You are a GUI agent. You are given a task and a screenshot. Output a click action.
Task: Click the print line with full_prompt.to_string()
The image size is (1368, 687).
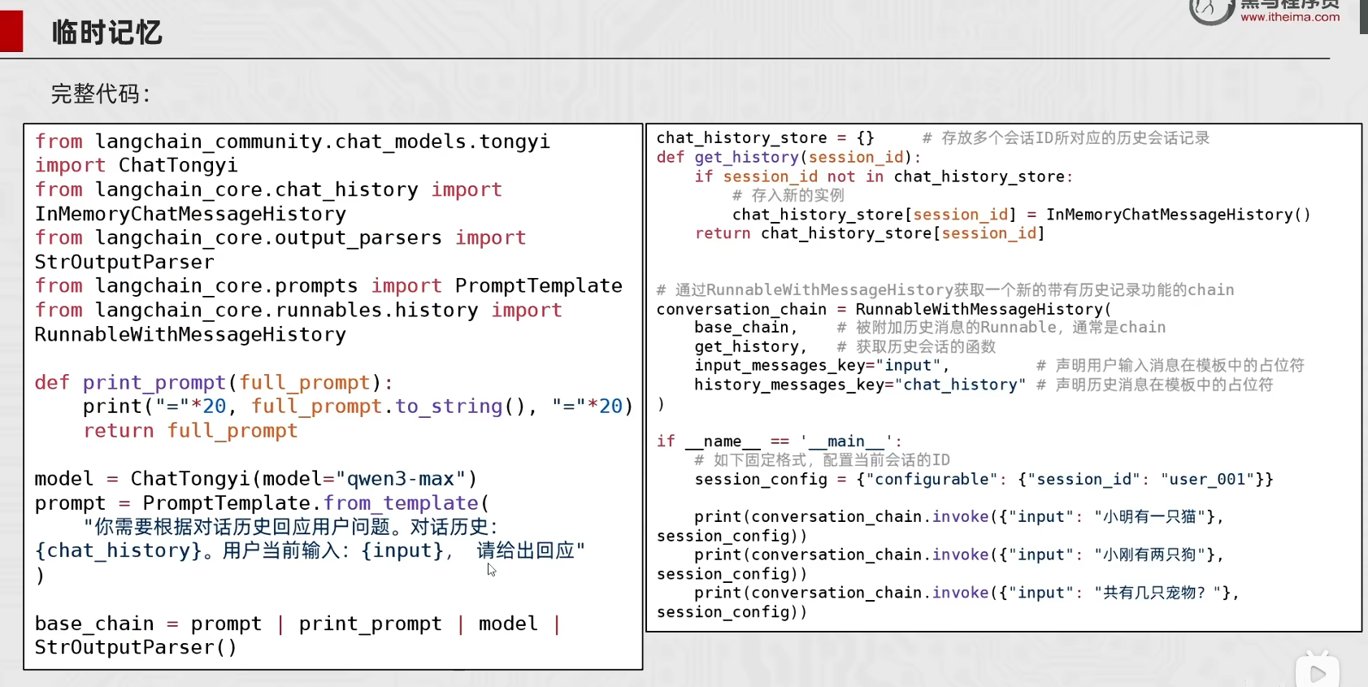(x=358, y=407)
